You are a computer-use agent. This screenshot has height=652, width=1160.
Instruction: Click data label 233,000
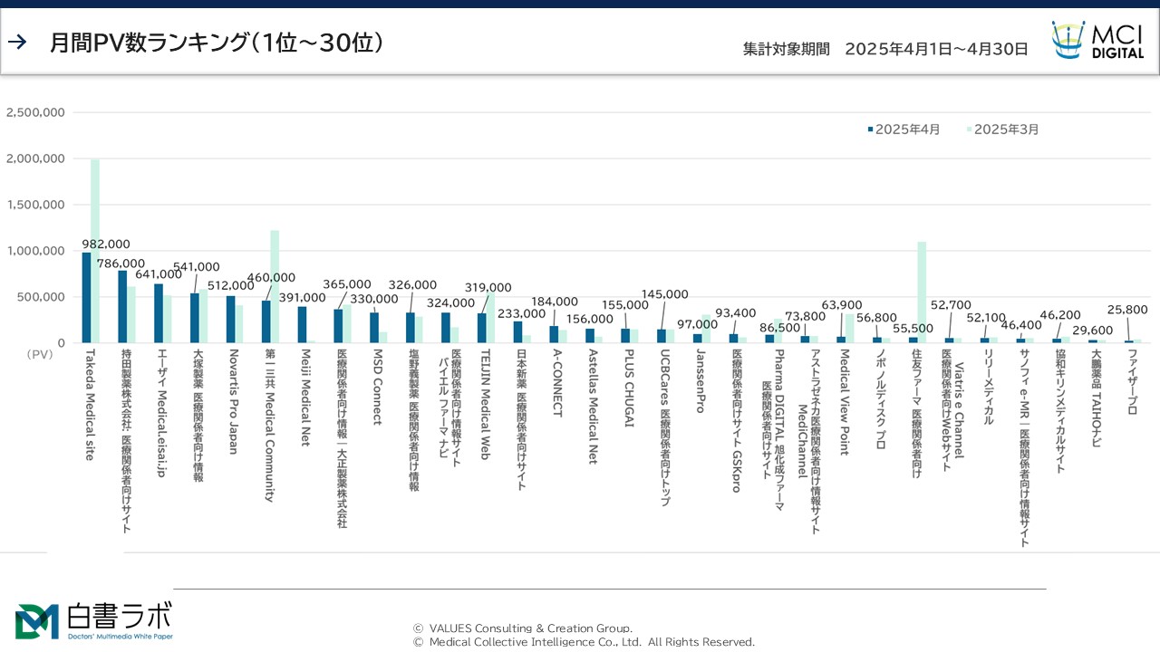tap(522, 313)
